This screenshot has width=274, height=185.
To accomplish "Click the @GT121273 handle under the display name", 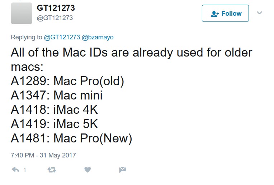I will click(x=55, y=18).
